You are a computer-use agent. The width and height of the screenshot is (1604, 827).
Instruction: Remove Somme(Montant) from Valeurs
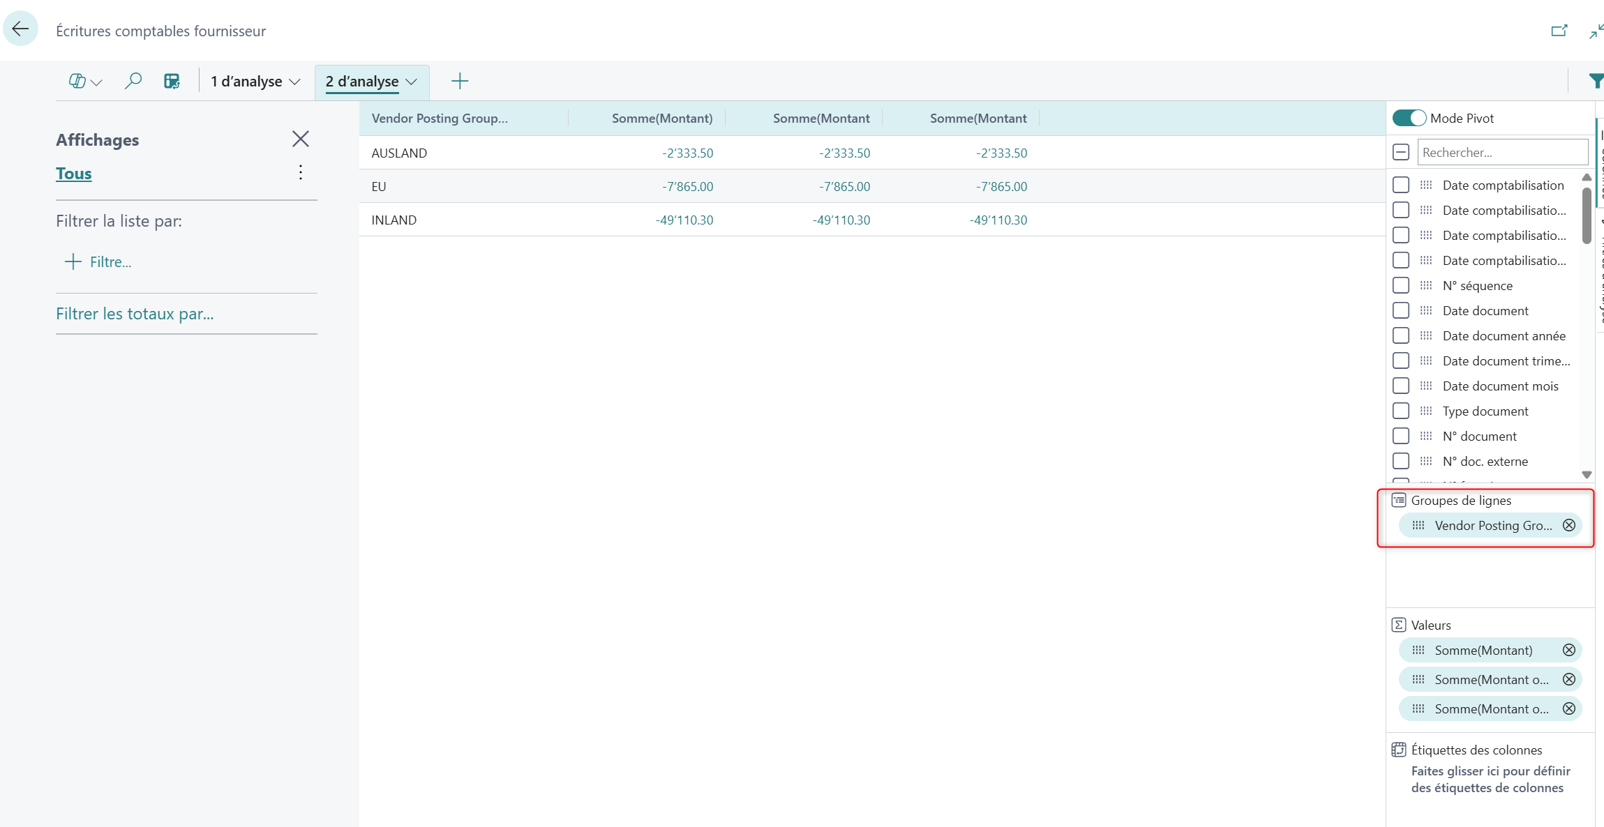[x=1568, y=650]
